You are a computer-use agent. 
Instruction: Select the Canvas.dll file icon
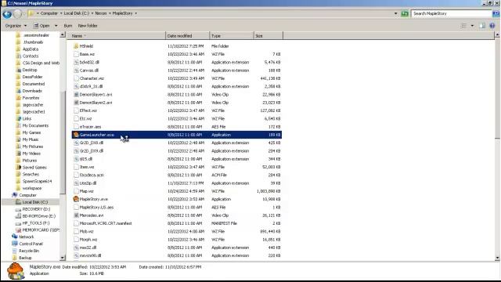click(76, 70)
